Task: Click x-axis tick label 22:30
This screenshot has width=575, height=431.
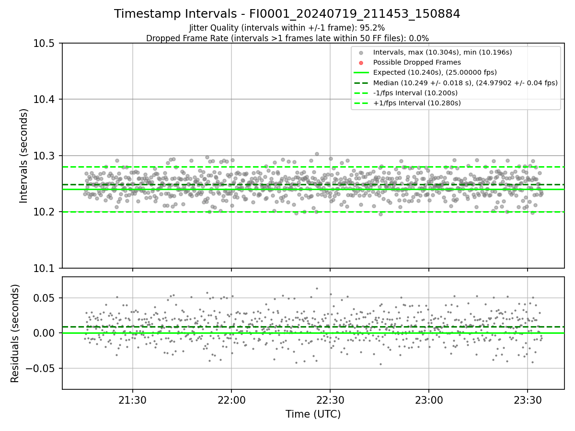Action: click(x=330, y=400)
